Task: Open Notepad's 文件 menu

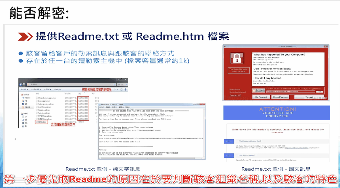Action: 101,107
